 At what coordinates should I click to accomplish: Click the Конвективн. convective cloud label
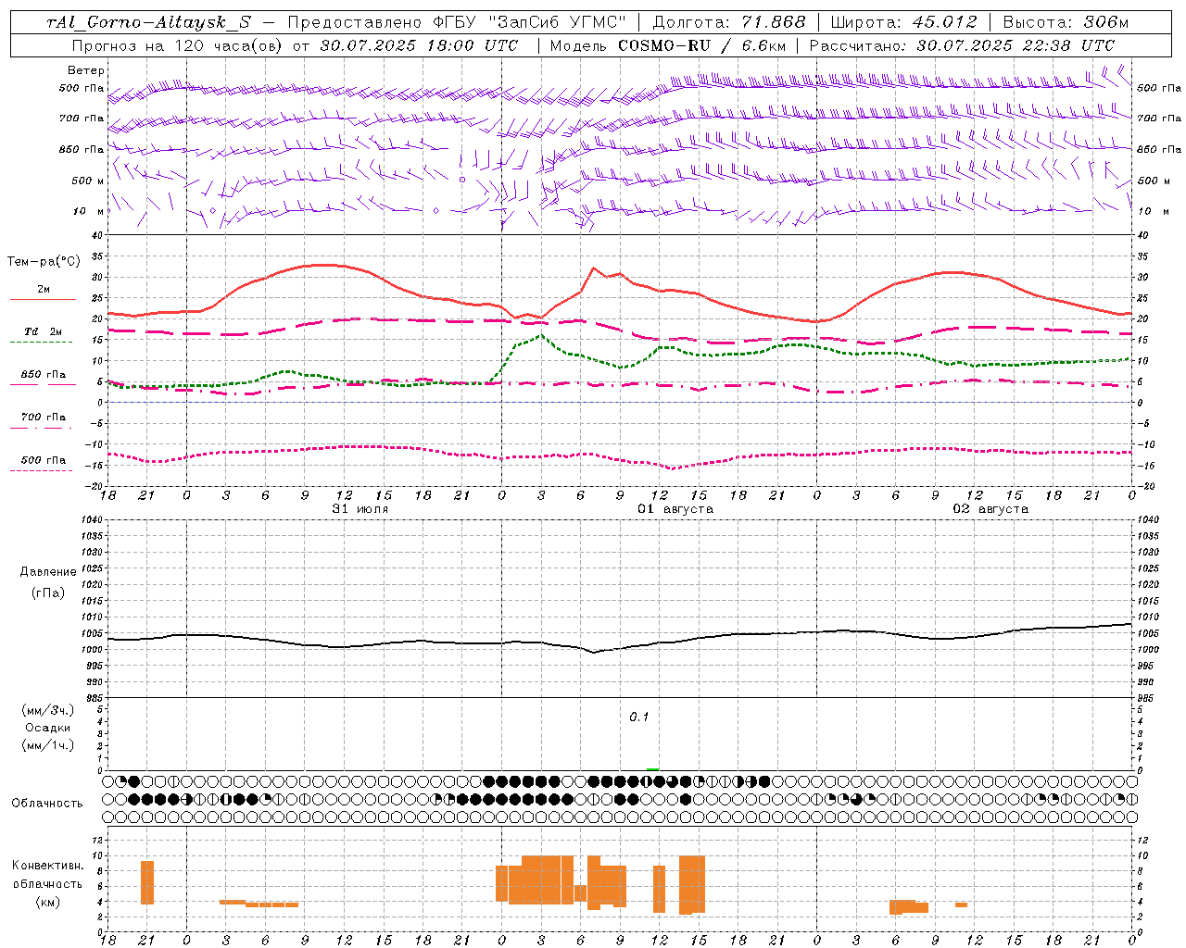click(x=47, y=866)
